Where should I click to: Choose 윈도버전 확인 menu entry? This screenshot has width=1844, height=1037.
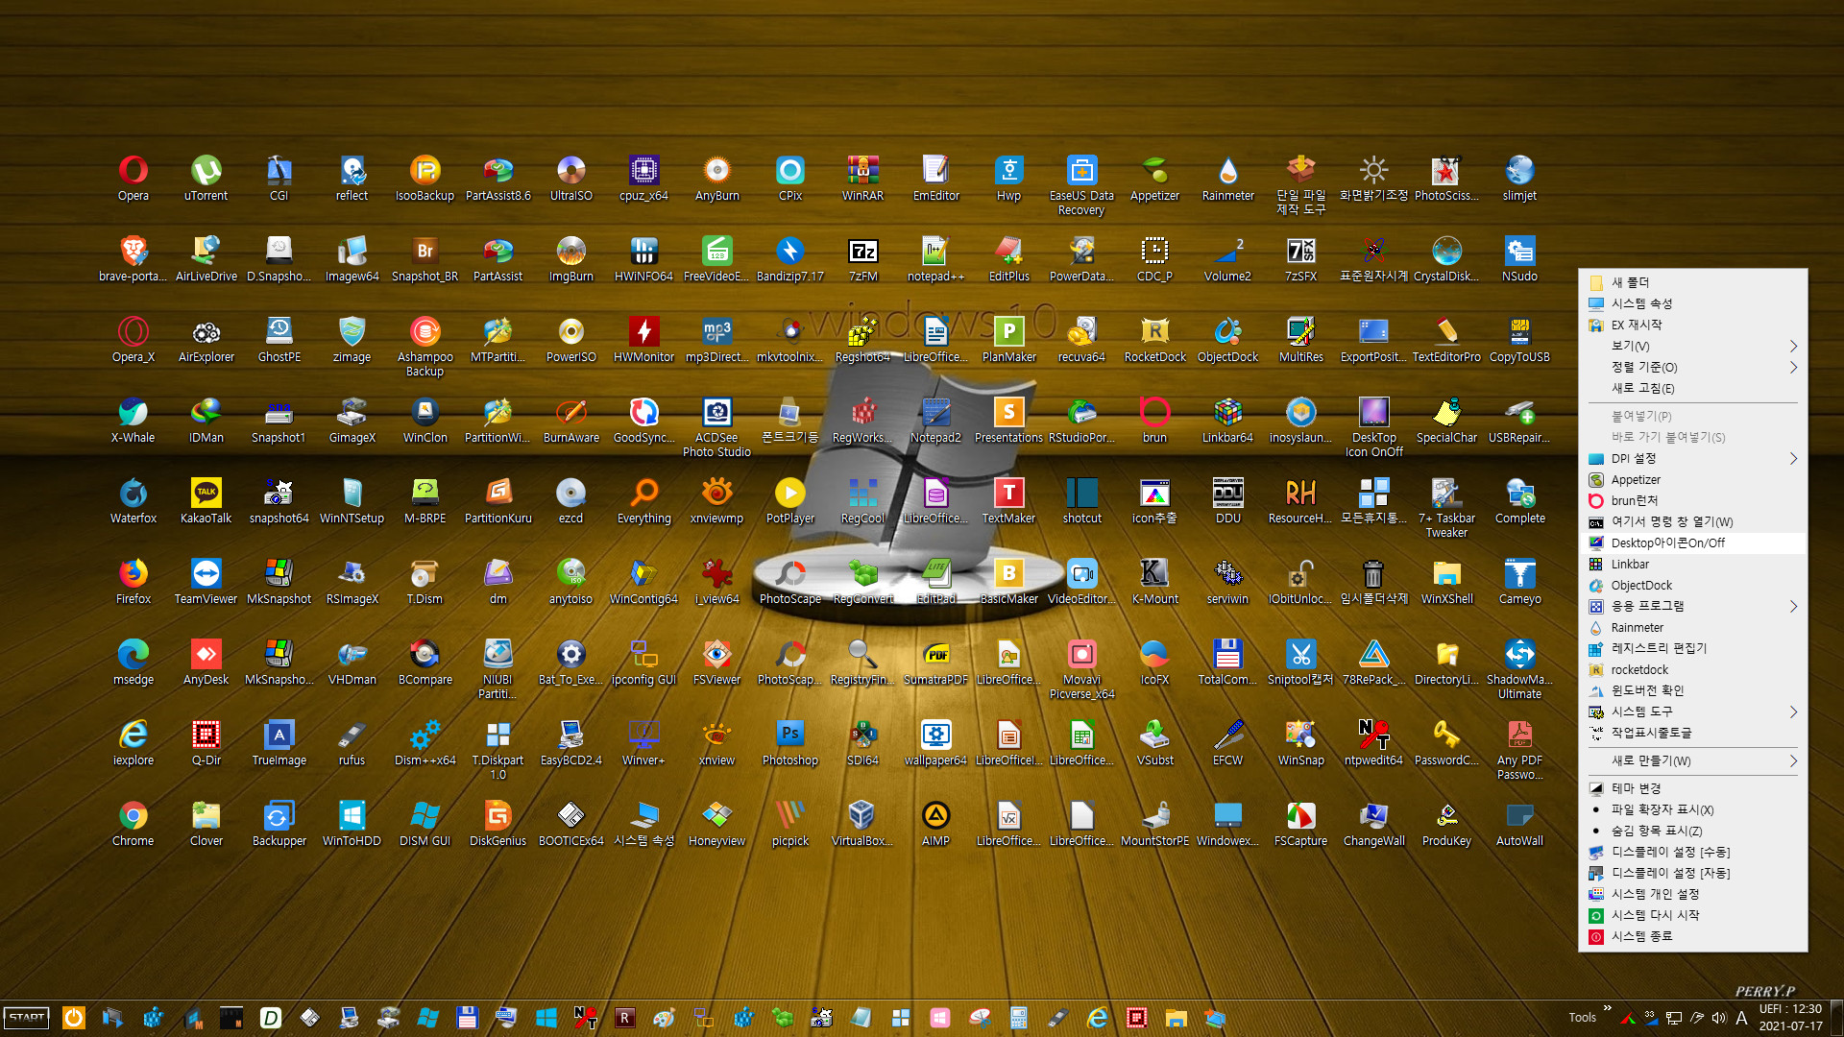point(1692,690)
